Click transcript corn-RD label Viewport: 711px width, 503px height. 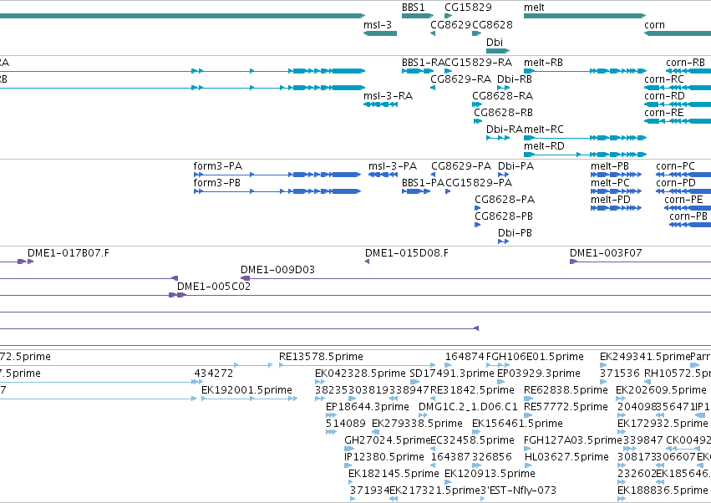click(664, 96)
